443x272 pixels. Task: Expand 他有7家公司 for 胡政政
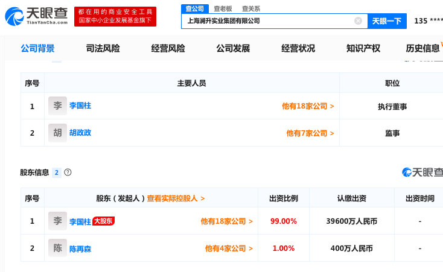[x=310, y=133]
